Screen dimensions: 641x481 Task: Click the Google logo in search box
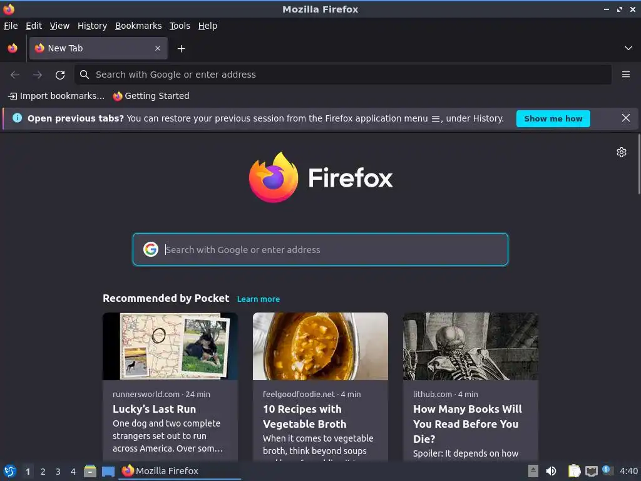150,249
